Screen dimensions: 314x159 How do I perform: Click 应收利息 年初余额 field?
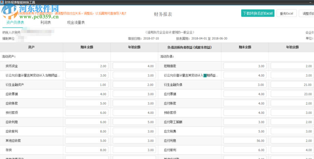(134, 122)
